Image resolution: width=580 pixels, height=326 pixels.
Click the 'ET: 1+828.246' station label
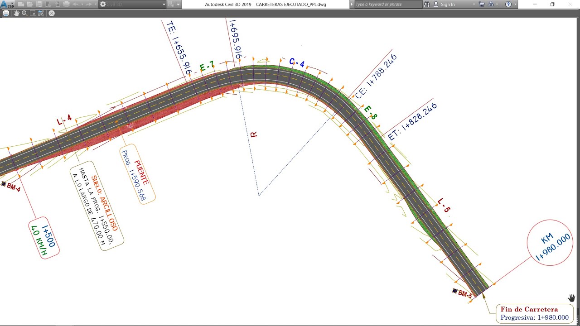coord(412,121)
